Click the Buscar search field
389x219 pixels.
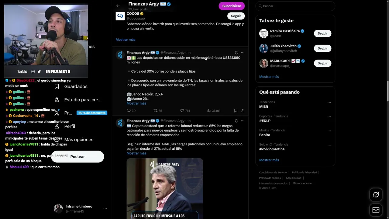[295, 6]
